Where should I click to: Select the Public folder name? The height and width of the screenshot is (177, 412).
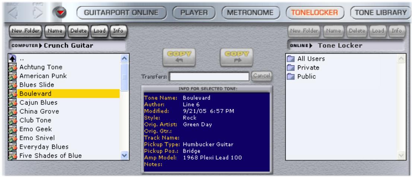point(307,77)
